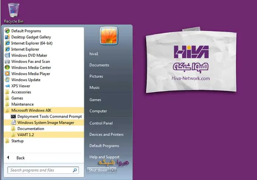The width and height of the screenshot is (257, 180).
Task: Click the Desktop Gadget Gallery label text
Action: pyautogui.click(x=31, y=37)
